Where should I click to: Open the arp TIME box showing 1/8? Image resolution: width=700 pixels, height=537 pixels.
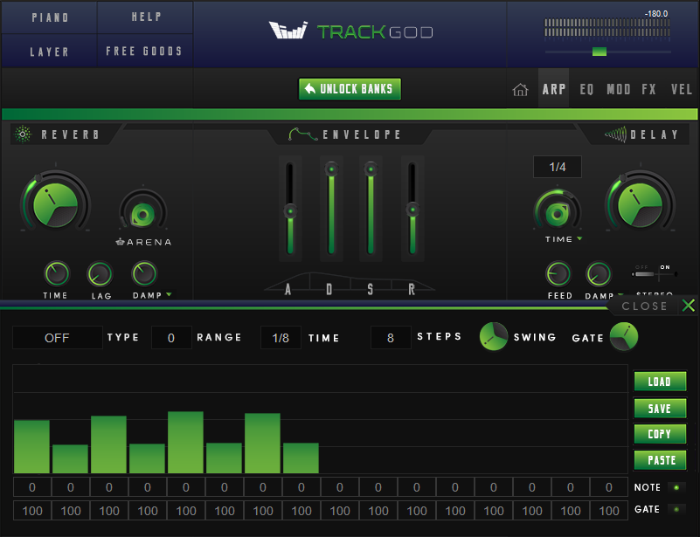tap(281, 338)
